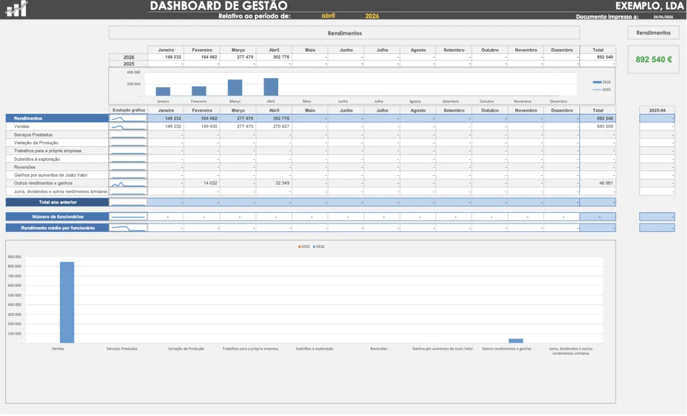Click the '14 632' Outros rendimentos cell
Screen dimensions: 687x416
[202, 183]
